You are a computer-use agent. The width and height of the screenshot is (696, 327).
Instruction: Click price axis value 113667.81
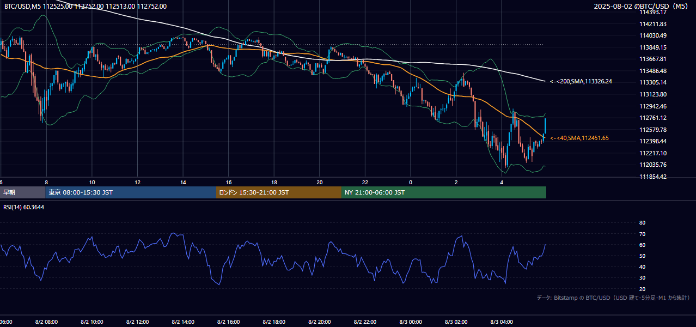(652, 59)
